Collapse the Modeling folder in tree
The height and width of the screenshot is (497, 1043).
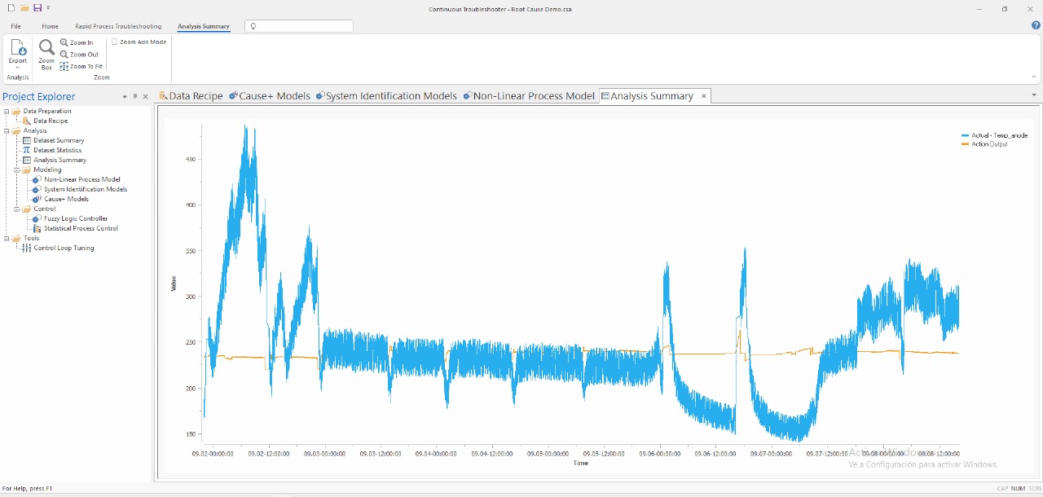point(16,169)
